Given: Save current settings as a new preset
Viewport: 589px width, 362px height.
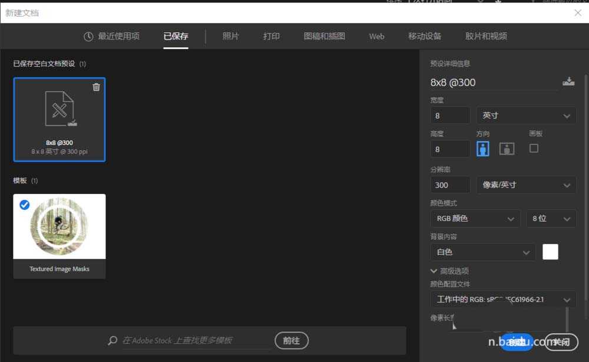Looking at the screenshot, I should 568,82.
